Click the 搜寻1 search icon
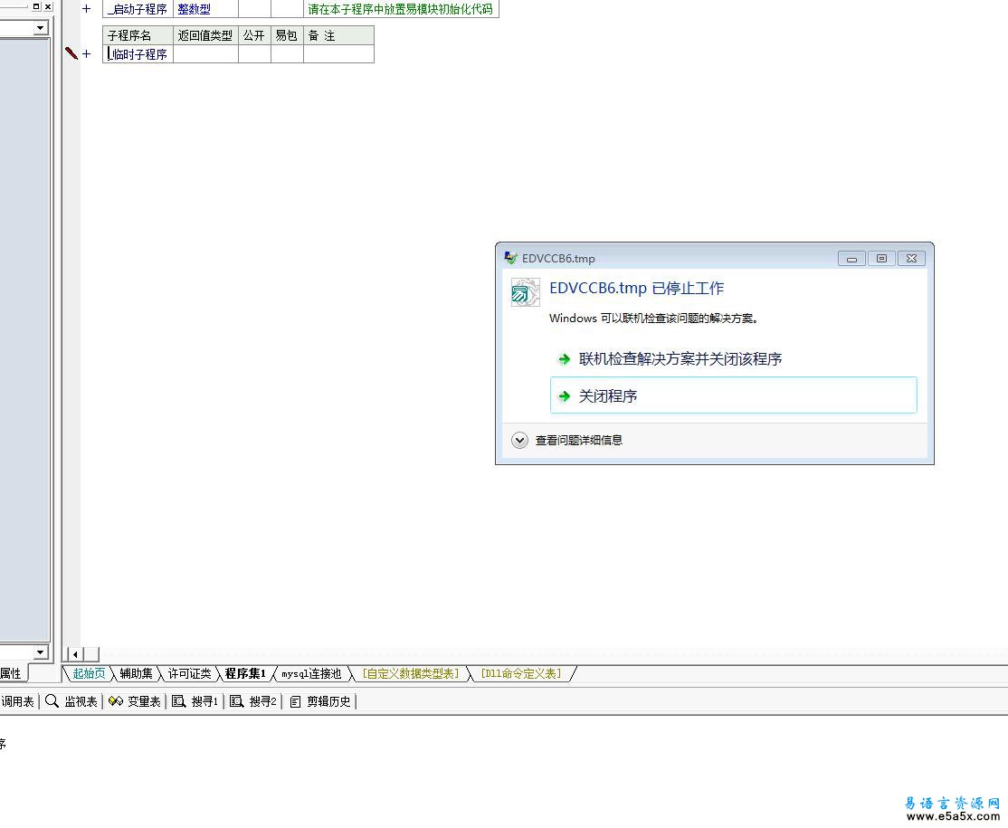The image size is (1008, 828). (x=179, y=701)
